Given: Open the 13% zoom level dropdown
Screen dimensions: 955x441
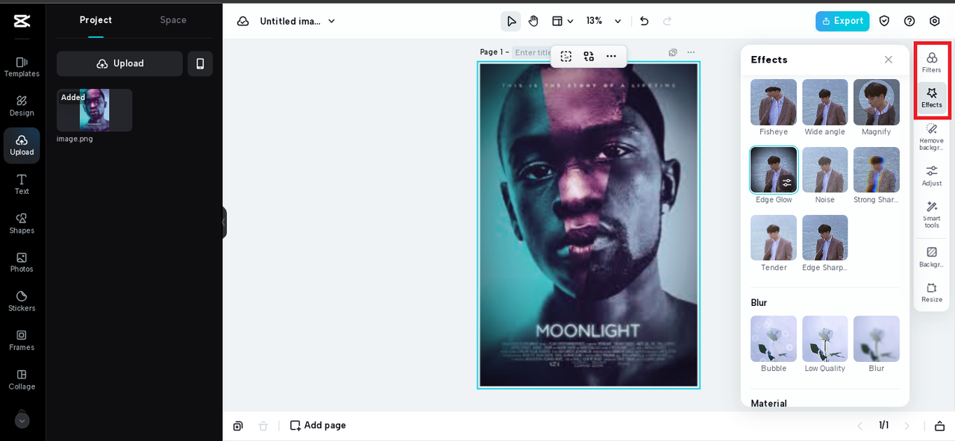Looking at the screenshot, I should 604,21.
